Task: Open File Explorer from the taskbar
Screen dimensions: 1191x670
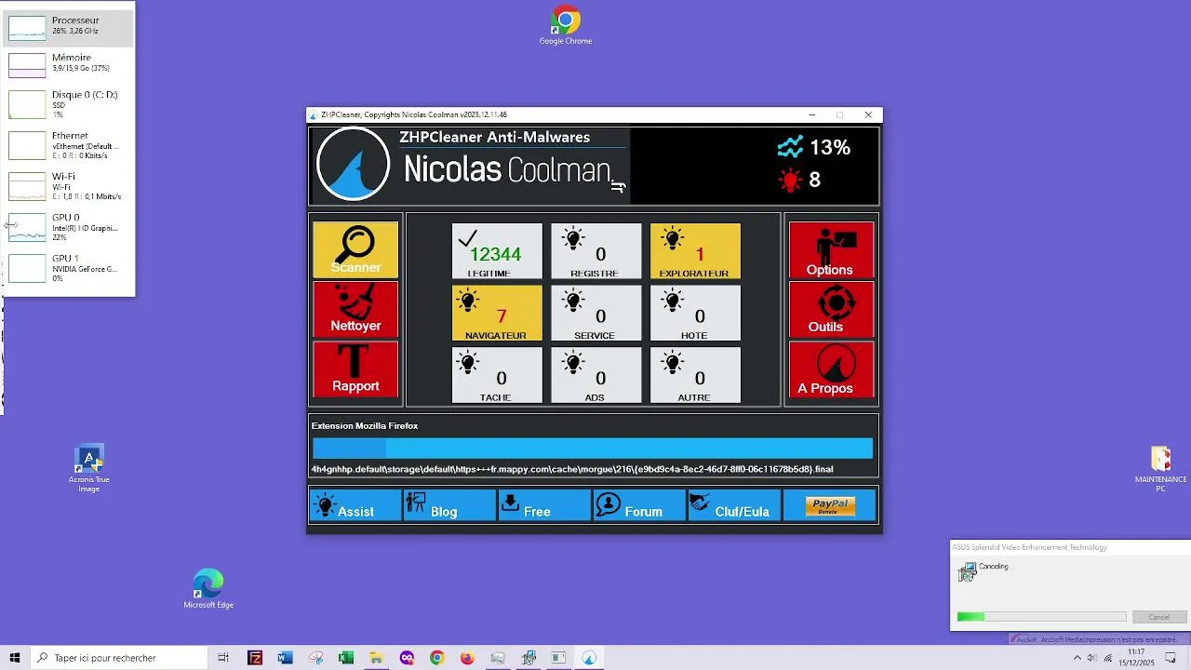Action: (376, 658)
